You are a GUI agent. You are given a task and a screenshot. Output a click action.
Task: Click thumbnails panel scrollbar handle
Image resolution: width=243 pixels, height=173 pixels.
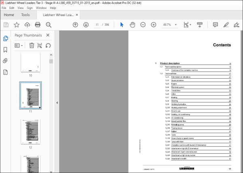coord(51,61)
